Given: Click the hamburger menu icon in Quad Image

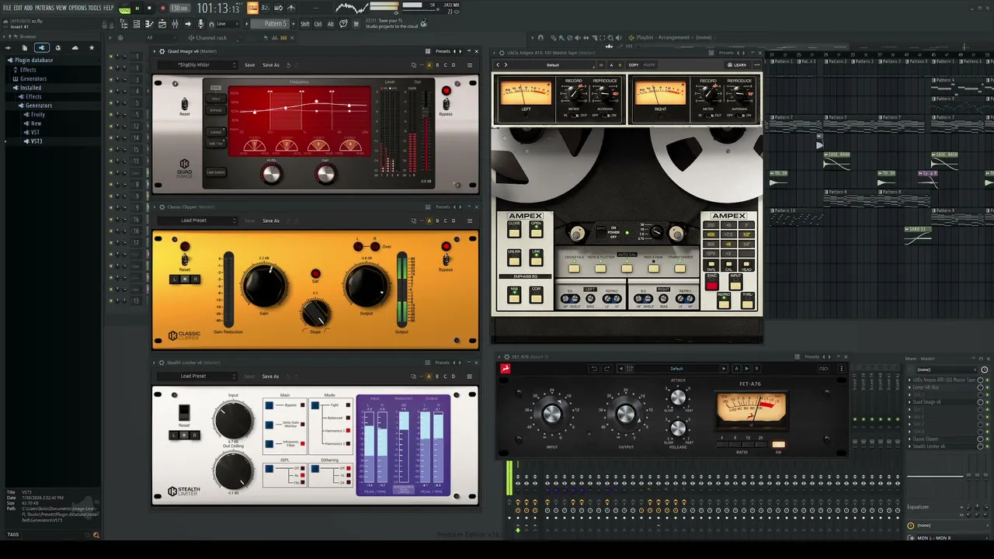Looking at the screenshot, I should pos(470,65).
